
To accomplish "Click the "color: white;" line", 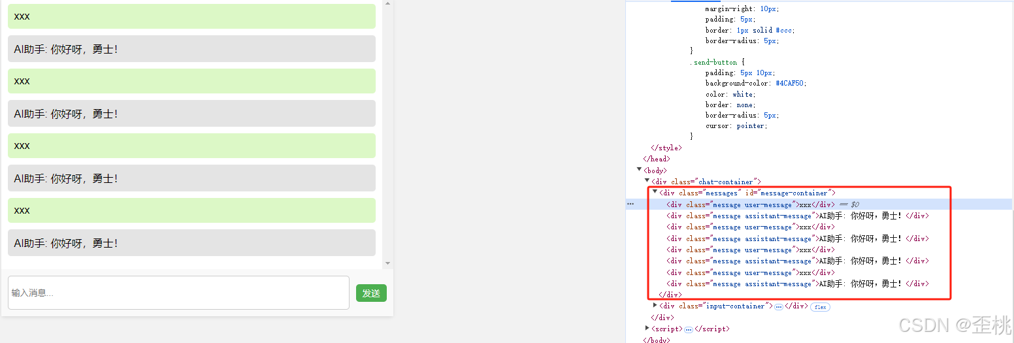I will [x=731, y=94].
